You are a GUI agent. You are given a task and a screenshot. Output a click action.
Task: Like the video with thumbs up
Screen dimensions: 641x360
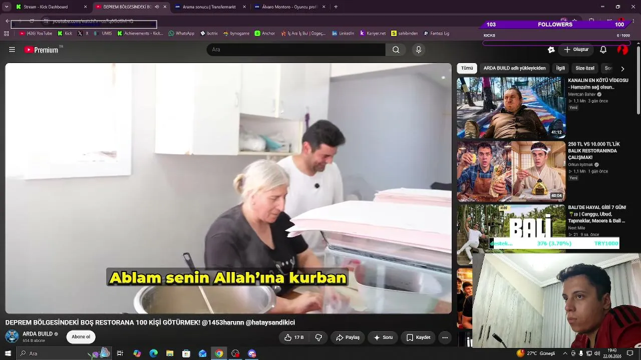[x=294, y=337]
